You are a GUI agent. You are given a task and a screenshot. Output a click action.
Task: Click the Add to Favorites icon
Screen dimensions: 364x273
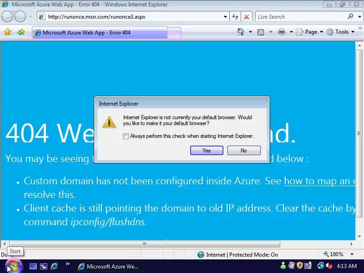pos(21,32)
